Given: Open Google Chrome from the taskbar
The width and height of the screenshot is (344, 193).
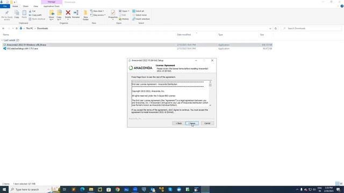Looking at the screenshot, I should (118, 189).
